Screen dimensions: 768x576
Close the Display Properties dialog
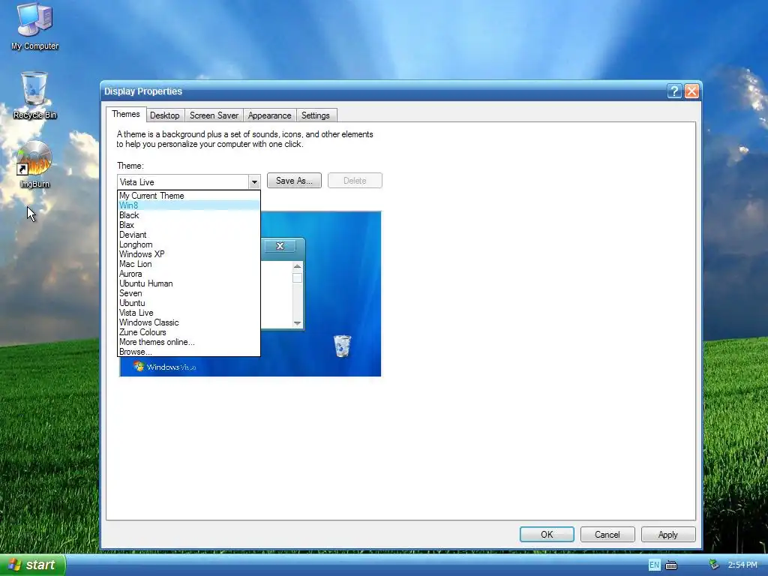pyautogui.click(x=691, y=91)
